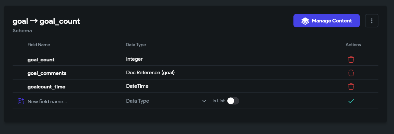Click the layers icon in Manage Content

pyautogui.click(x=305, y=21)
